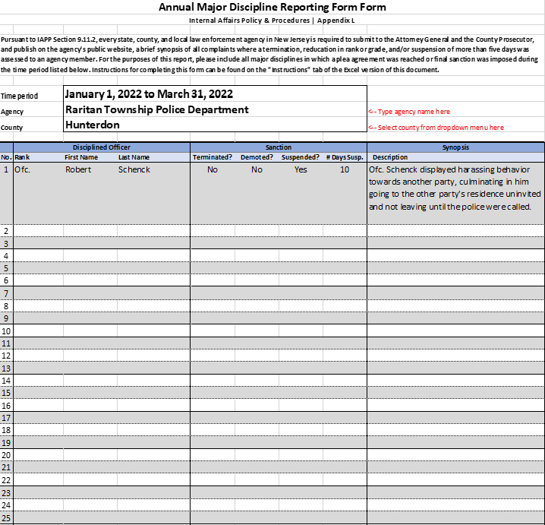Viewport: 545px width, 525px height.
Task: Click the First Name cell with Robert
Action: coord(78,169)
